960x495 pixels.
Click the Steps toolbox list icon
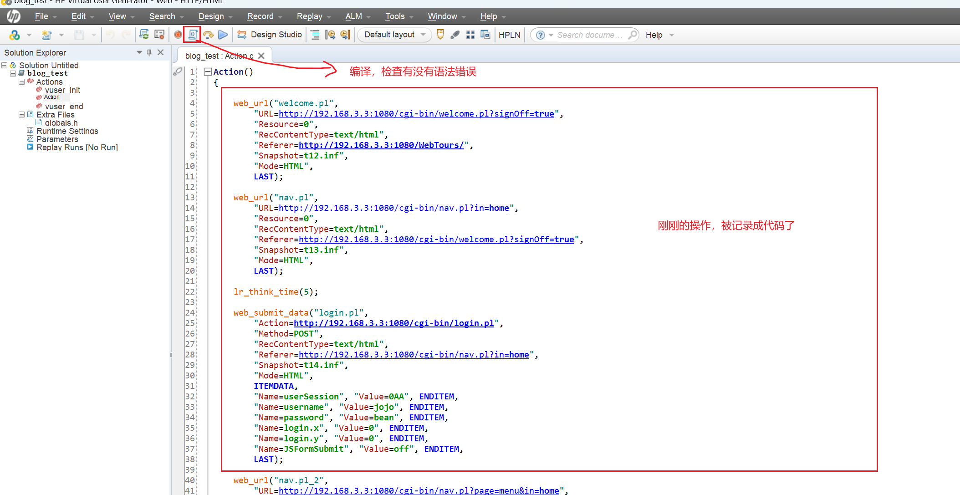click(x=315, y=35)
